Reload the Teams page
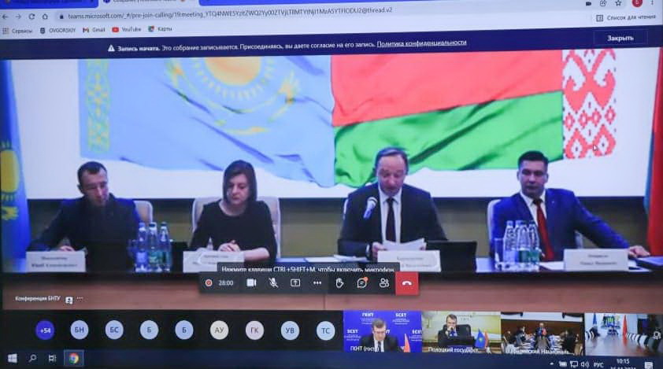The width and height of the screenshot is (663, 369). (x=31, y=17)
